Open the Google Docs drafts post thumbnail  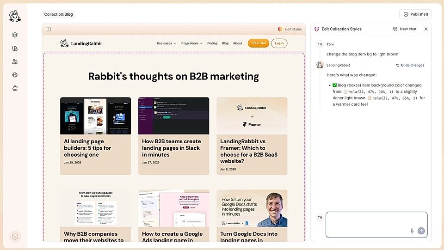pos(252,208)
